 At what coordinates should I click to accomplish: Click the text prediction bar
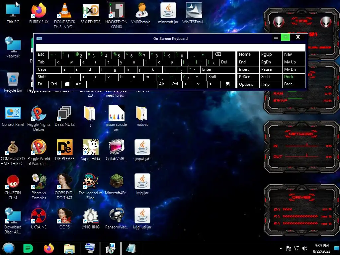[170, 47]
